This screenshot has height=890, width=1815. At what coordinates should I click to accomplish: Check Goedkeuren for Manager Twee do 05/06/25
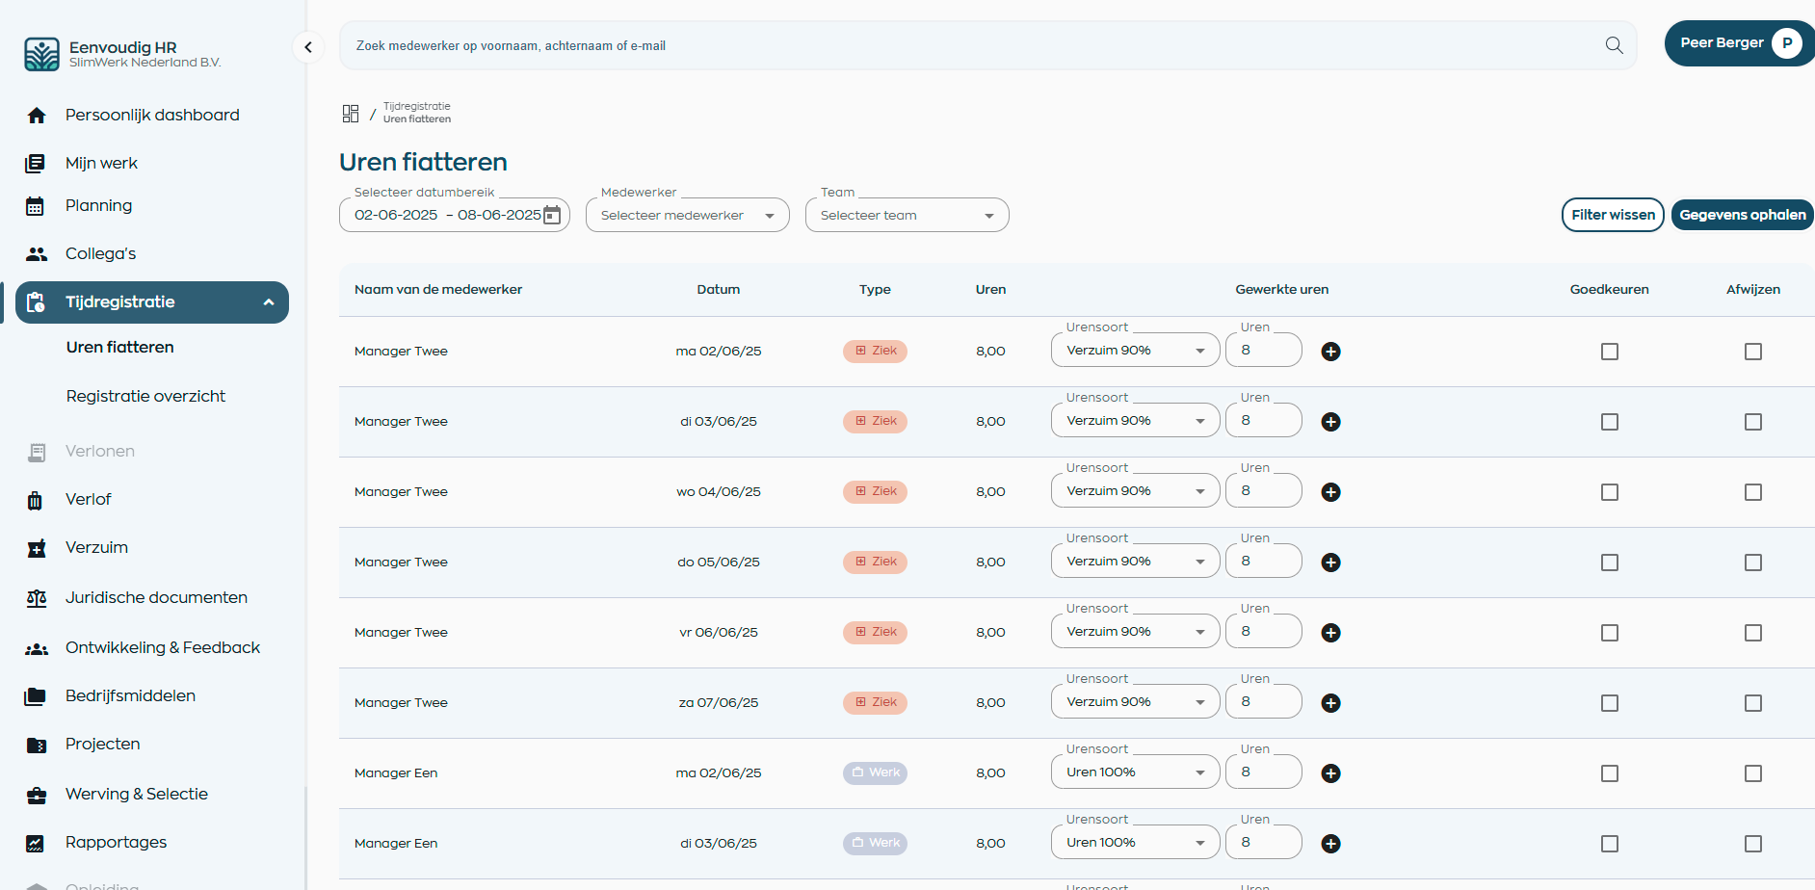[1610, 563]
